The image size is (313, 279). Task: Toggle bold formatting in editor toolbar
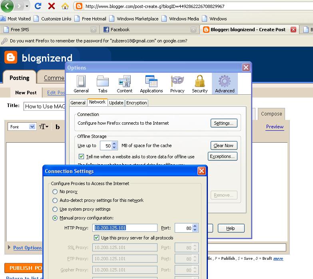tap(58, 127)
